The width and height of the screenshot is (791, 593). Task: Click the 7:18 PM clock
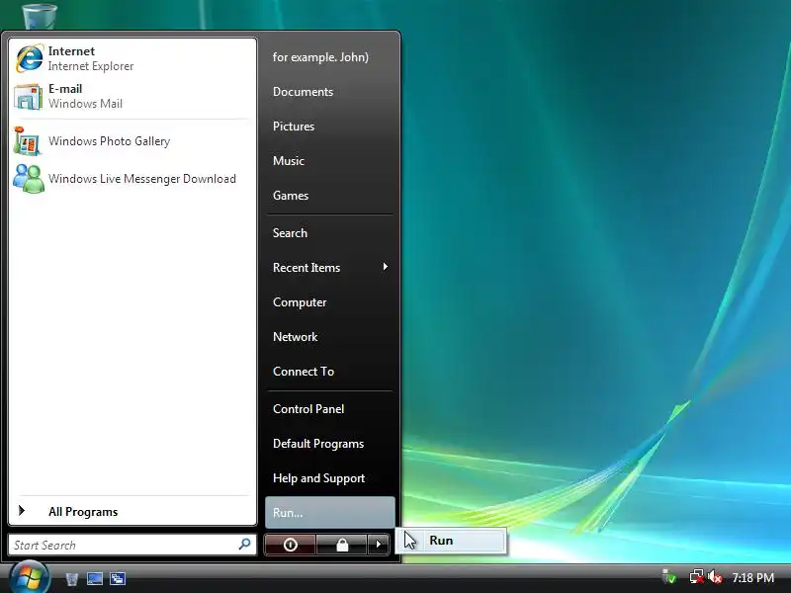click(x=753, y=577)
